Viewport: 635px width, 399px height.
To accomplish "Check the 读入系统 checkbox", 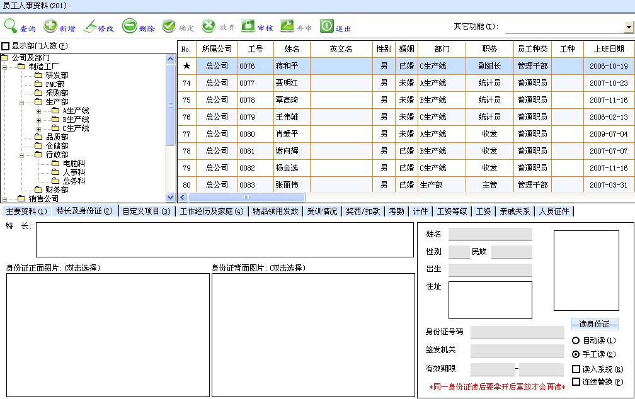I will (x=576, y=369).
